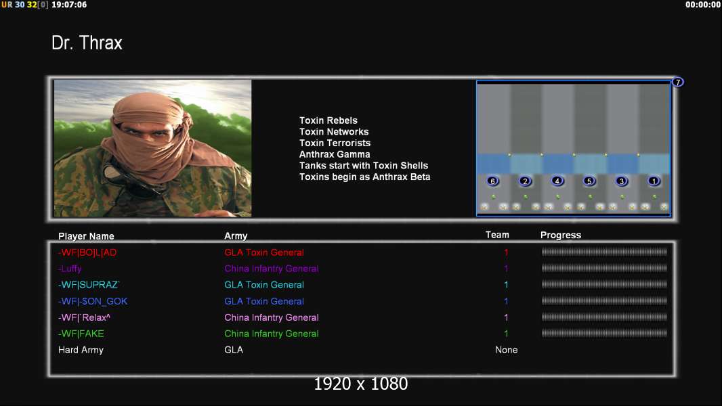Click the 00:00:00 game timer
Image resolution: width=722 pixels, height=406 pixels.
(703, 5)
